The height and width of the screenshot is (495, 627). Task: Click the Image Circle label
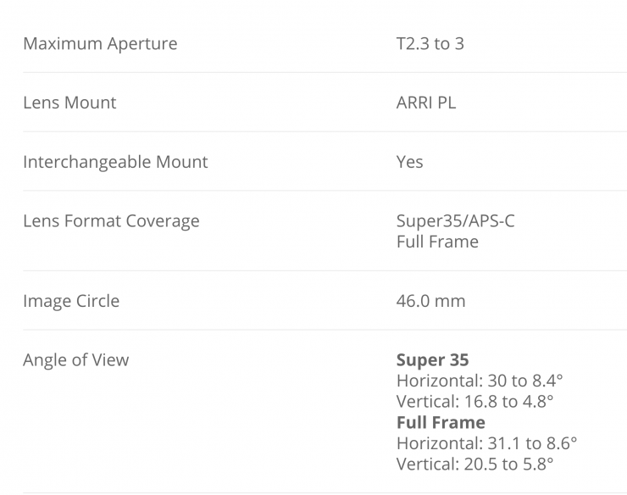click(71, 301)
